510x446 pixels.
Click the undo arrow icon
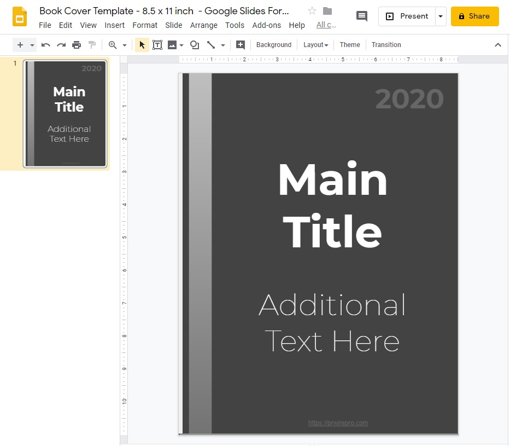point(46,45)
